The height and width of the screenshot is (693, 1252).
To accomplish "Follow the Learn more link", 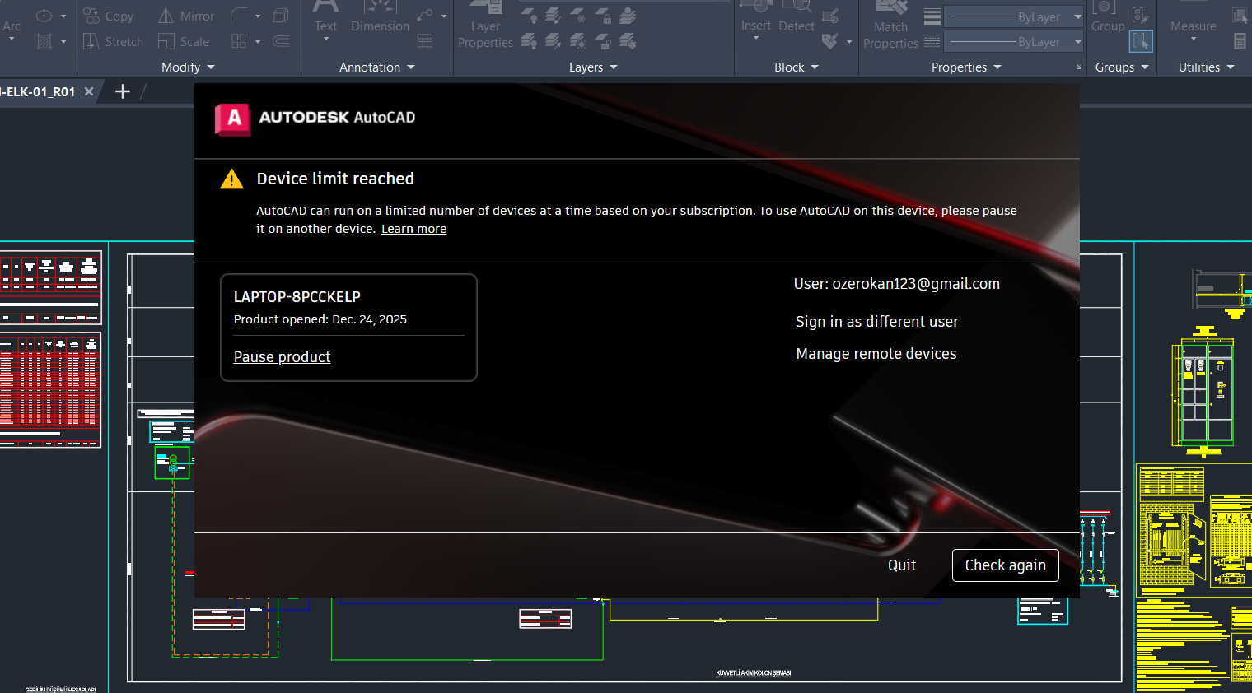I will 413,229.
